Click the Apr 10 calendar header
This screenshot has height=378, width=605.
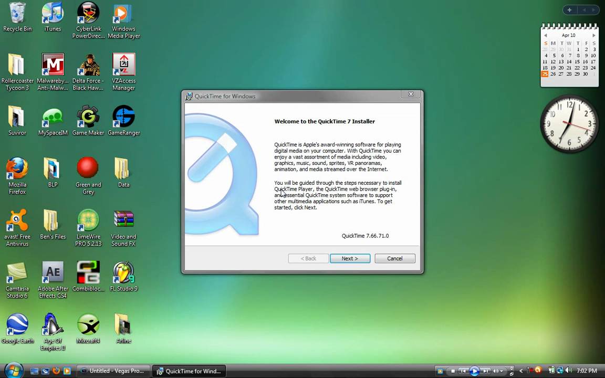(x=569, y=35)
